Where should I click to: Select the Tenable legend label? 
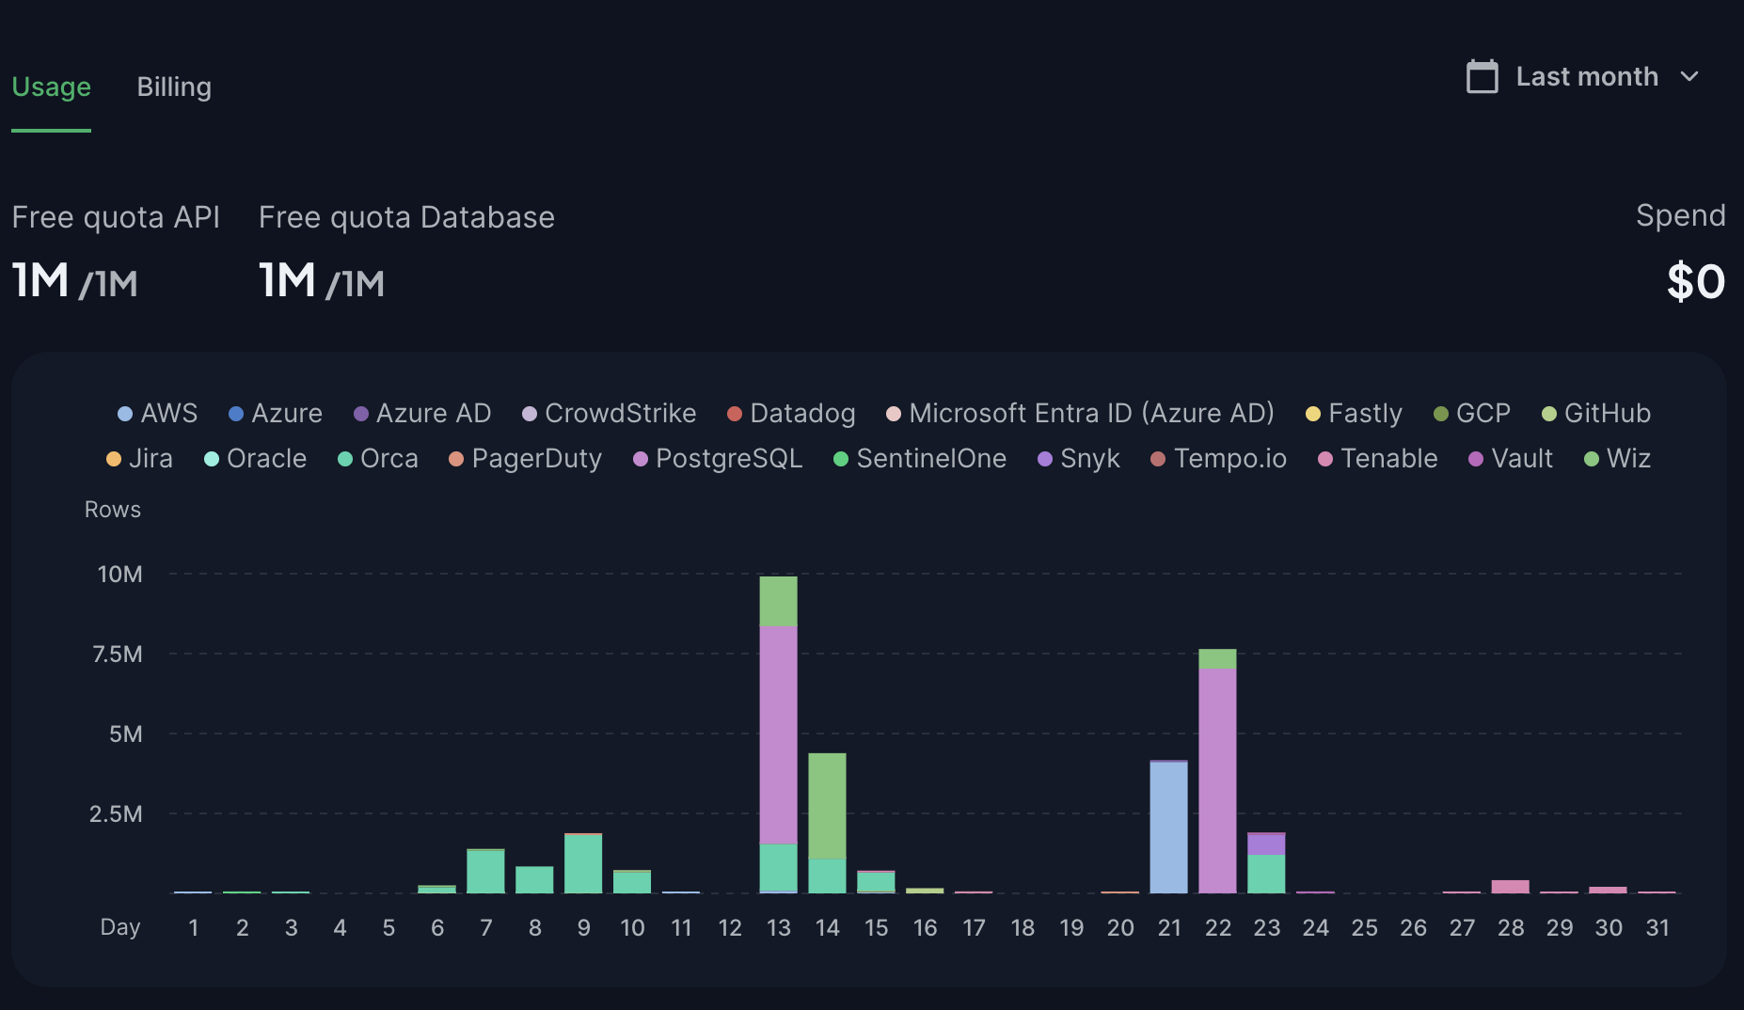[x=1389, y=459]
